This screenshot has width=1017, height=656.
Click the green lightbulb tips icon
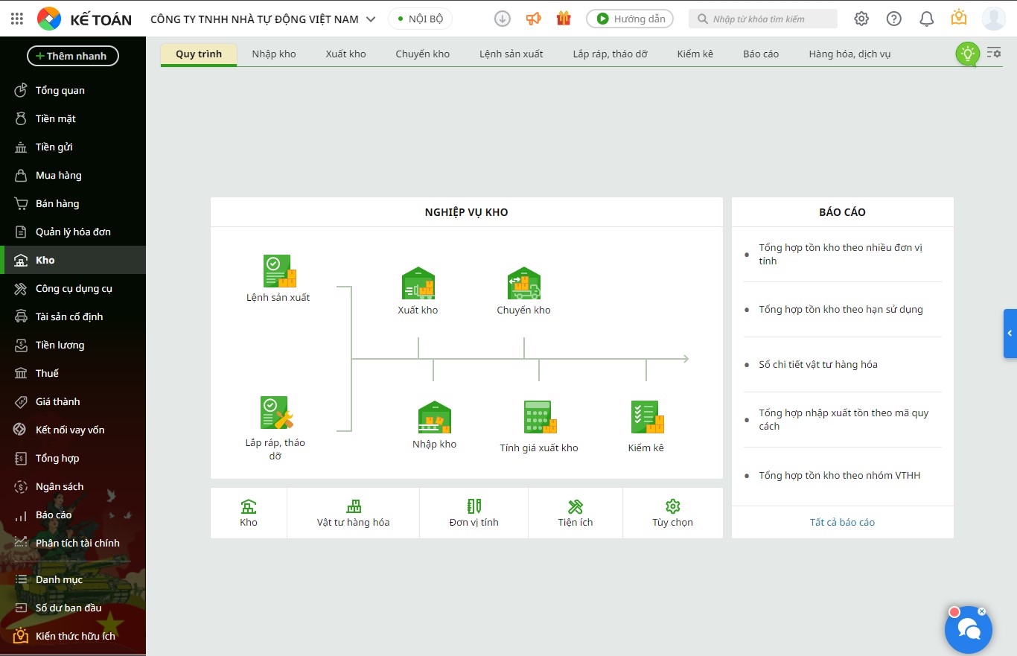tap(967, 54)
